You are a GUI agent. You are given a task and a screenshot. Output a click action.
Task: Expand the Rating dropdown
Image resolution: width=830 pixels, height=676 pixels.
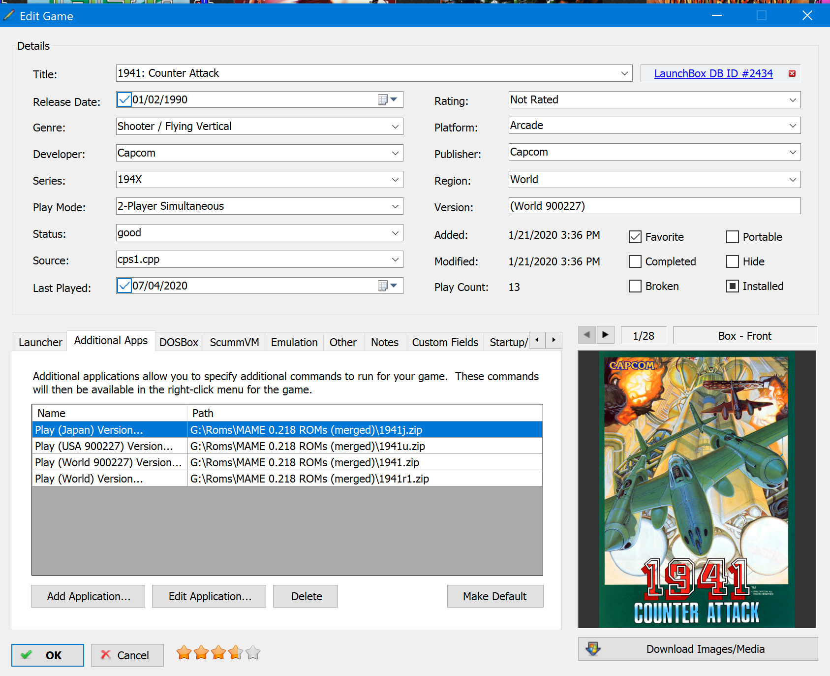pos(793,100)
